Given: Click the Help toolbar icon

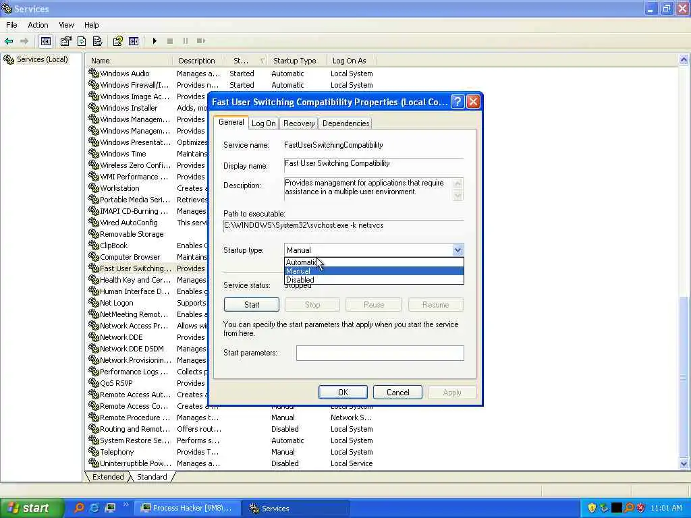Looking at the screenshot, I should pyautogui.click(x=117, y=41).
